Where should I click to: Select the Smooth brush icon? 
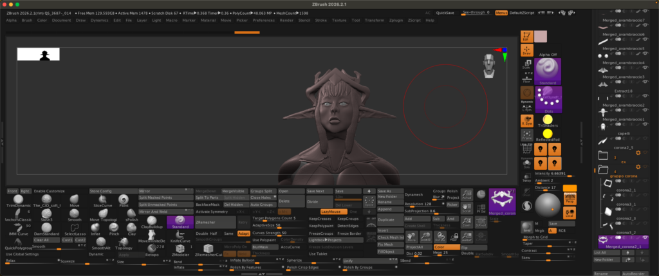[75, 215]
